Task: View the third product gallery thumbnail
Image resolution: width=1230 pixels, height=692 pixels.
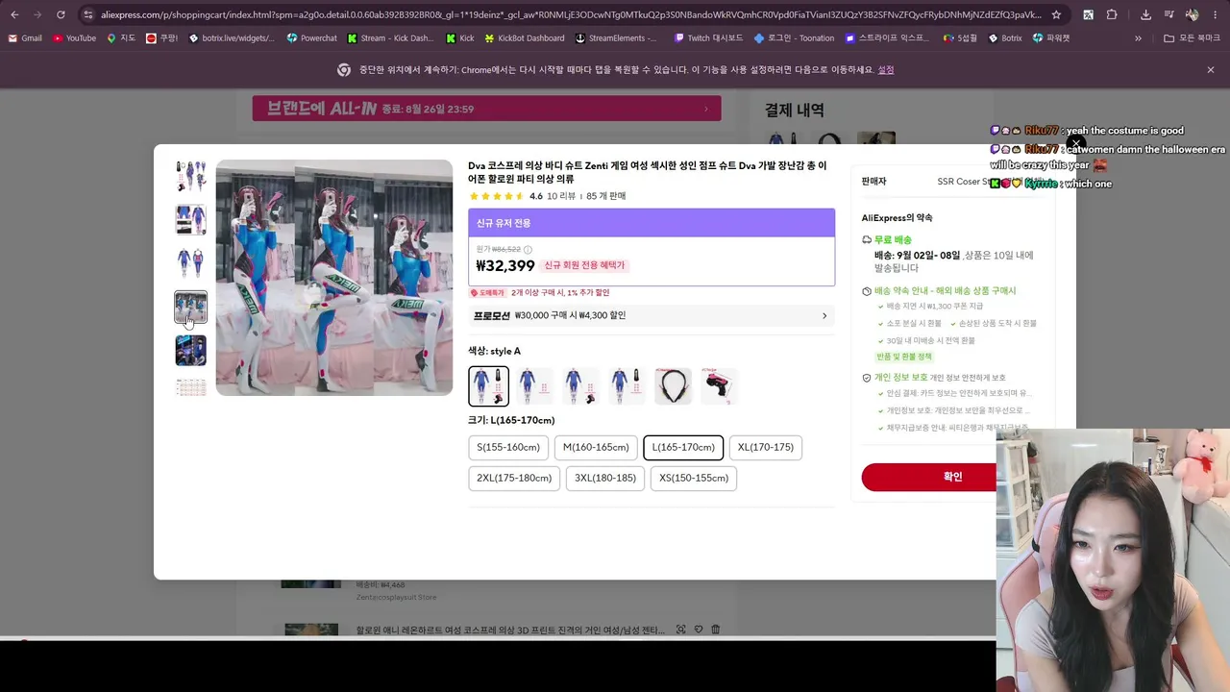Action: (x=190, y=263)
